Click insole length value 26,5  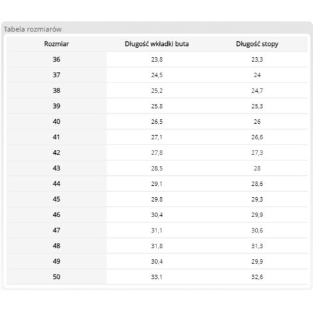click(156, 122)
